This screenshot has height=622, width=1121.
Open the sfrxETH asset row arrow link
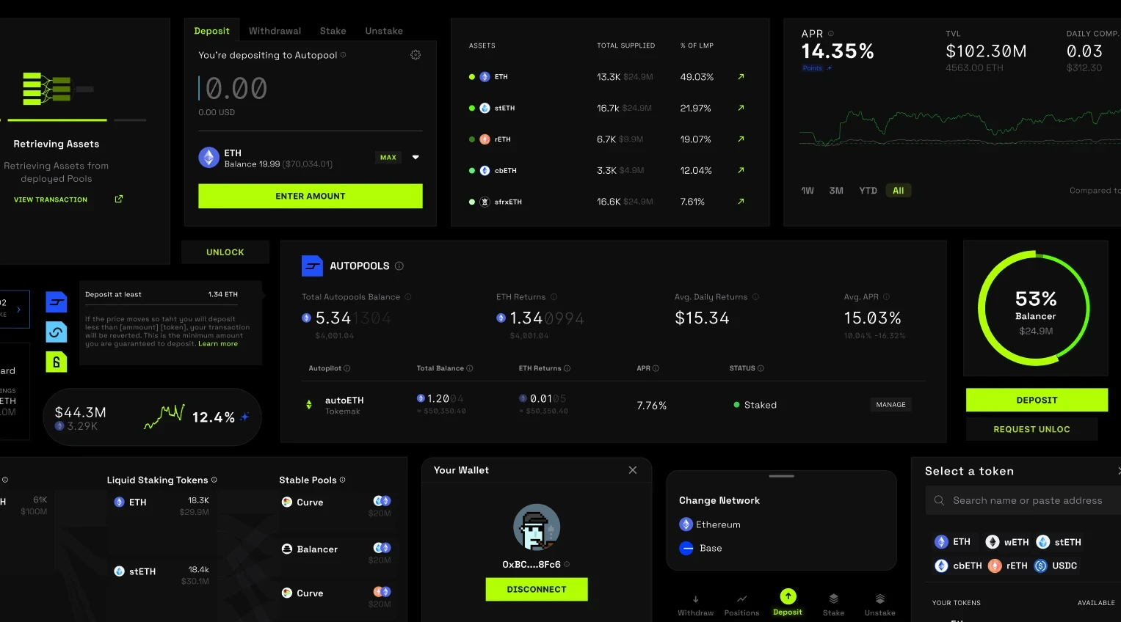741,201
